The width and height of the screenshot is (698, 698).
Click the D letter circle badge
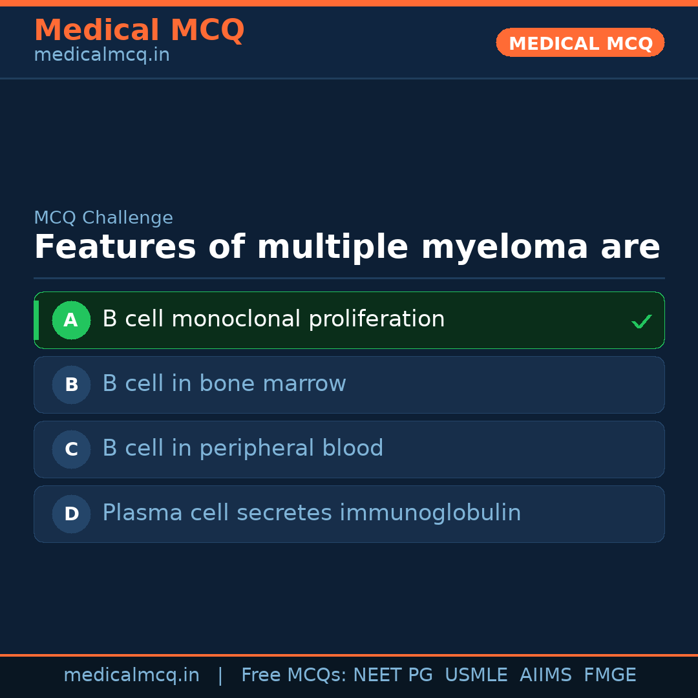click(x=71, y=514)
